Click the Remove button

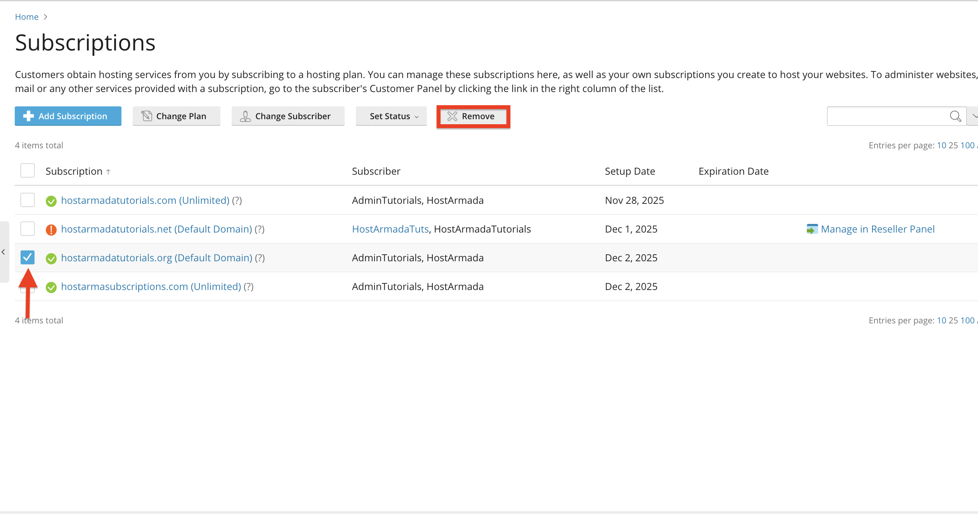tap(473, 116)
